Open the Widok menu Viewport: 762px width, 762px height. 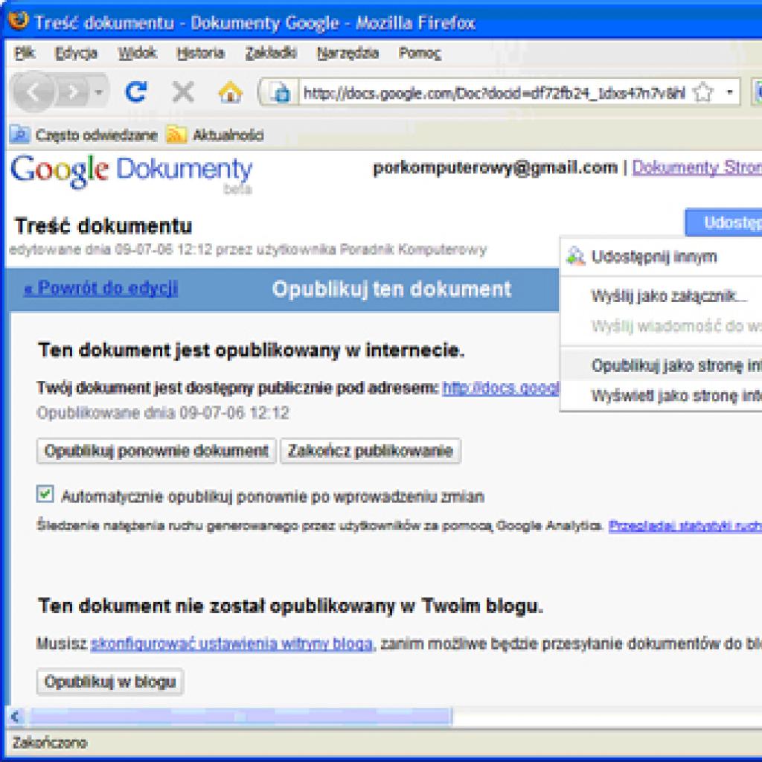138,53
